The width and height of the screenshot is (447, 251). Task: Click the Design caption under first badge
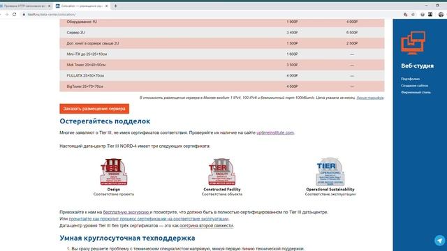pos(113,189)
